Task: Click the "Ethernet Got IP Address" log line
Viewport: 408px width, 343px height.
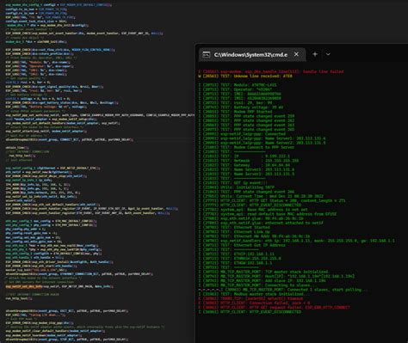Action: 242,245
